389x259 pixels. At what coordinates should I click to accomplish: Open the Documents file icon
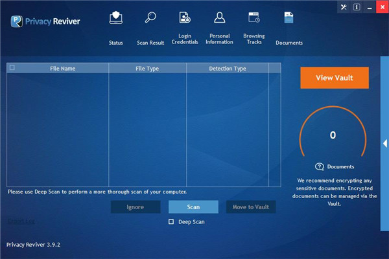click(x=289, y=17)
